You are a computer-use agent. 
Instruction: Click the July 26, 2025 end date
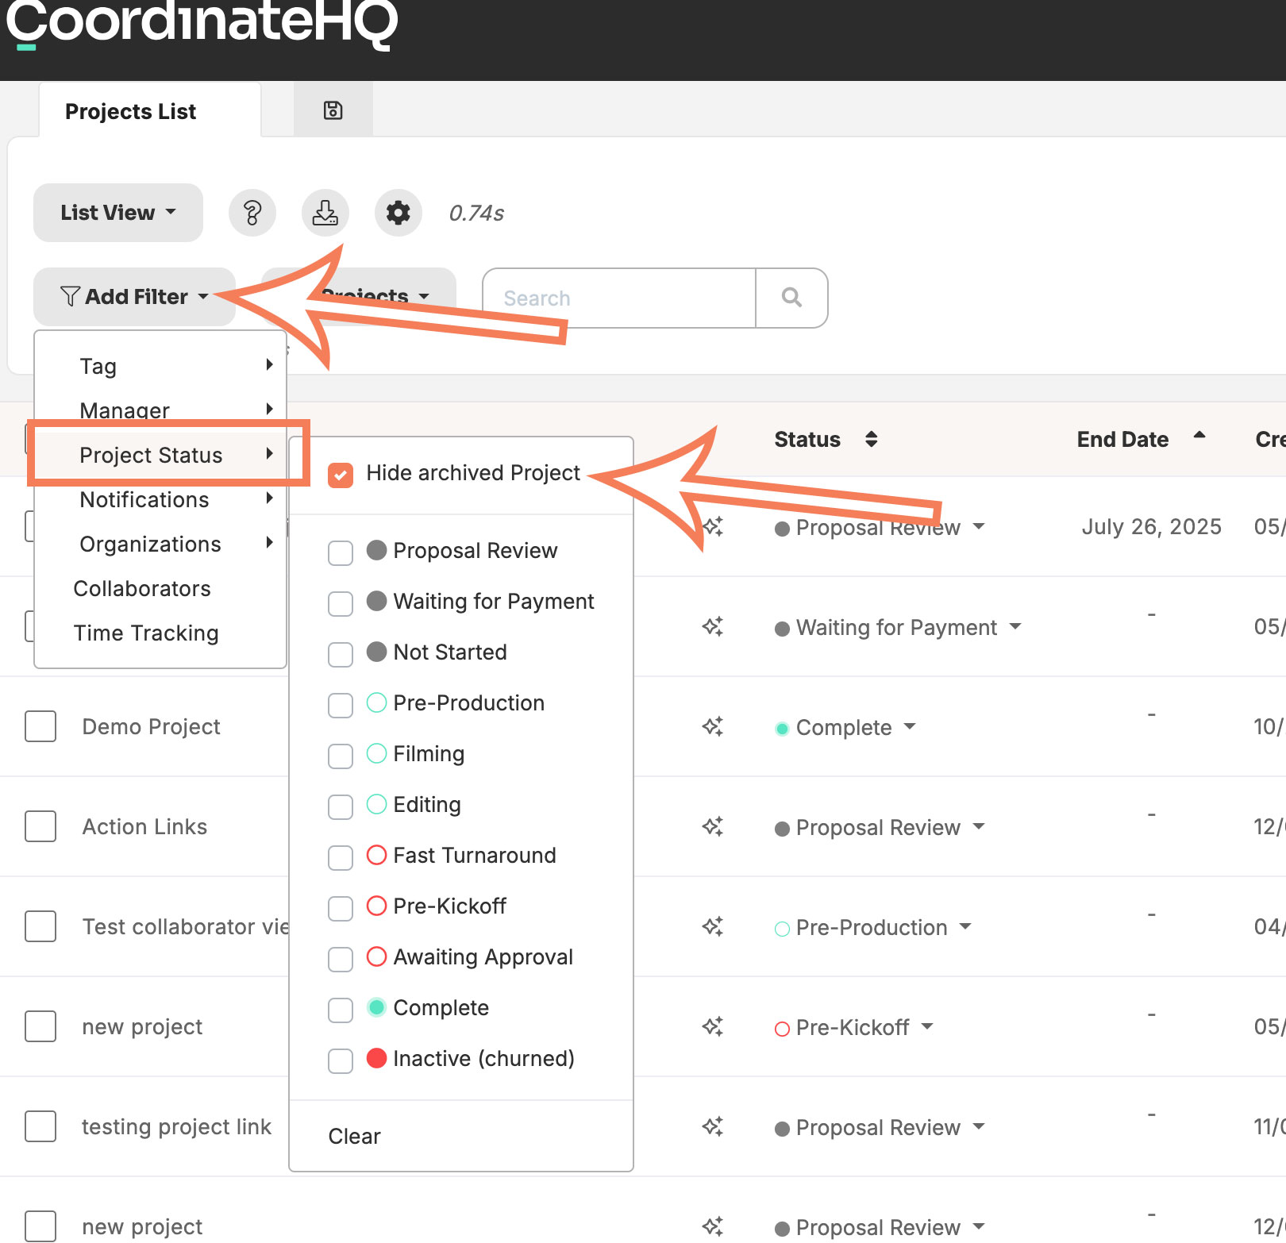click(x=1151, y=526)
